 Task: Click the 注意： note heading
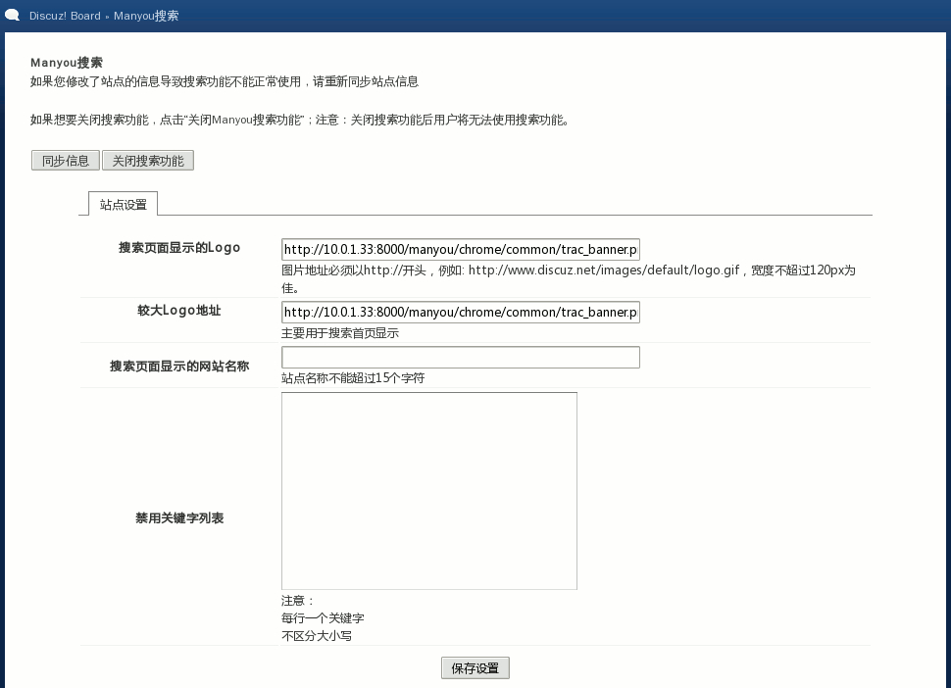298,601
